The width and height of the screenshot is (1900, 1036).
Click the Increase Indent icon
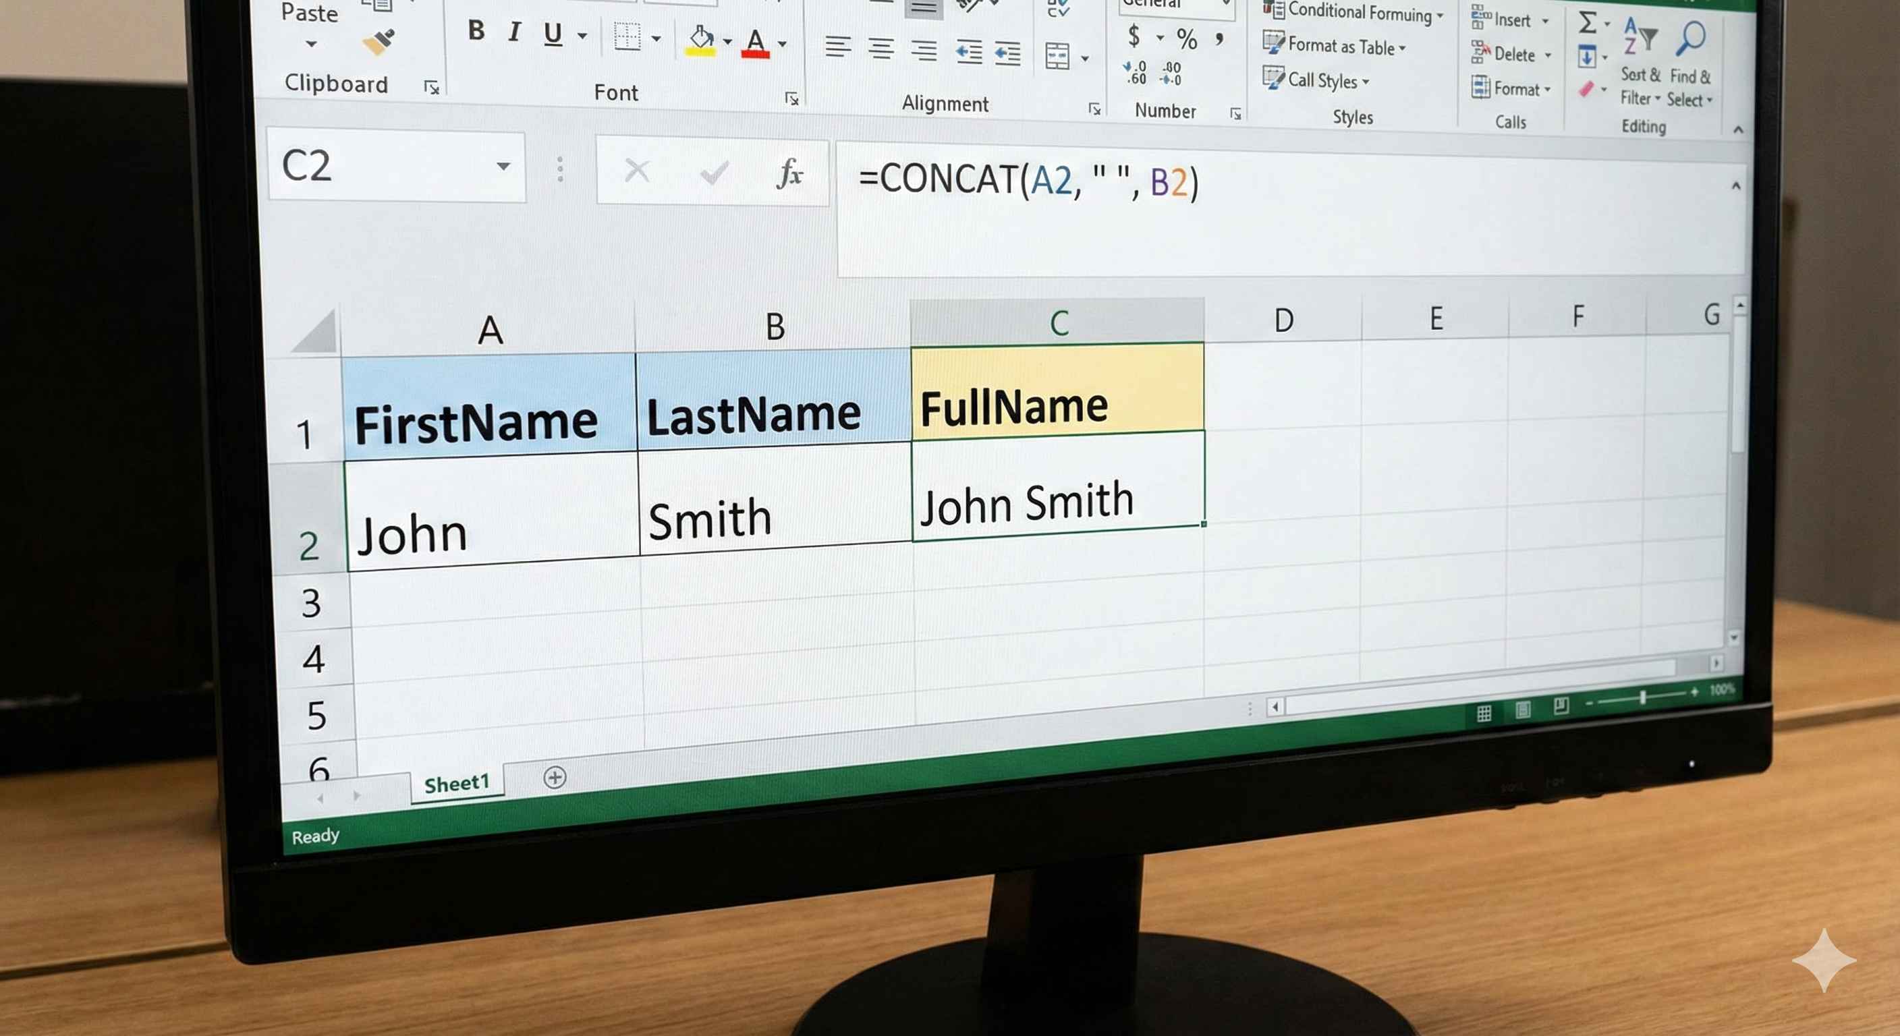coord(1007,53)
